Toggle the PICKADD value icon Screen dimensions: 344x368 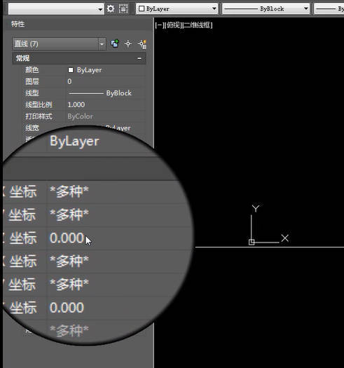click(115, 43)
